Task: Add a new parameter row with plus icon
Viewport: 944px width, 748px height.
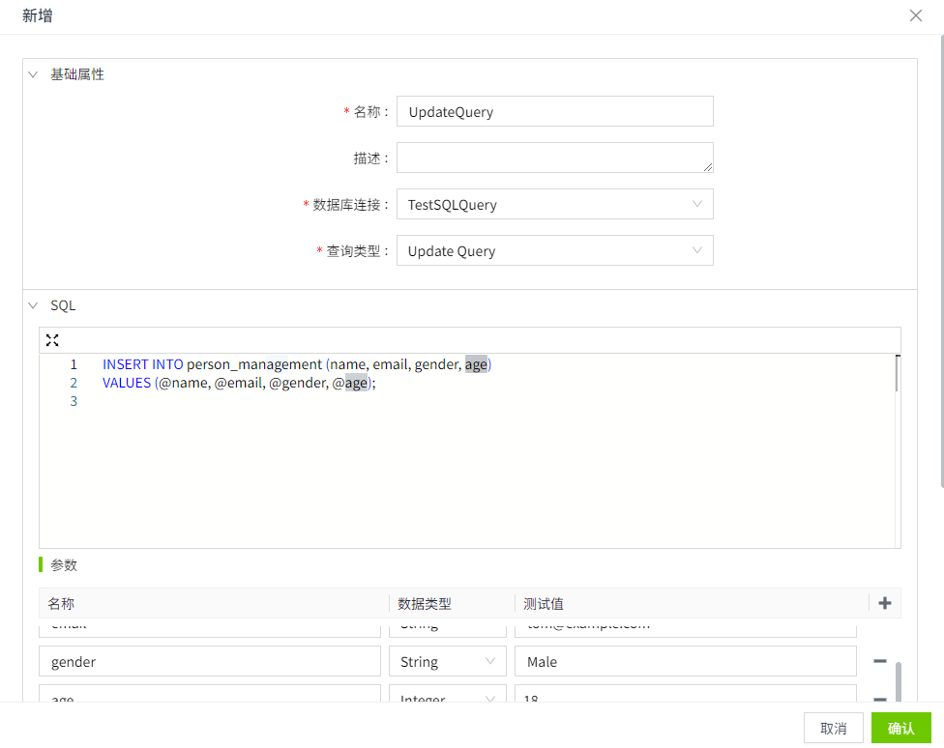Action: pos(884,603)
